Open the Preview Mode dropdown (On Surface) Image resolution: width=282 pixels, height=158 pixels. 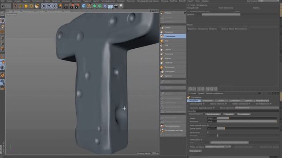point(257,108)
